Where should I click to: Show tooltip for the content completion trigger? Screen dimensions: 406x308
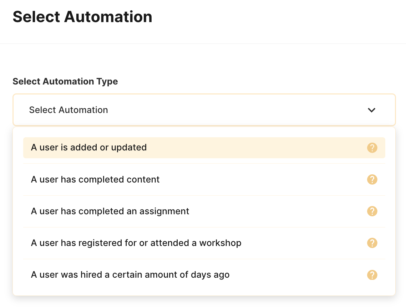pyautogui.click(x=372, y=180)
